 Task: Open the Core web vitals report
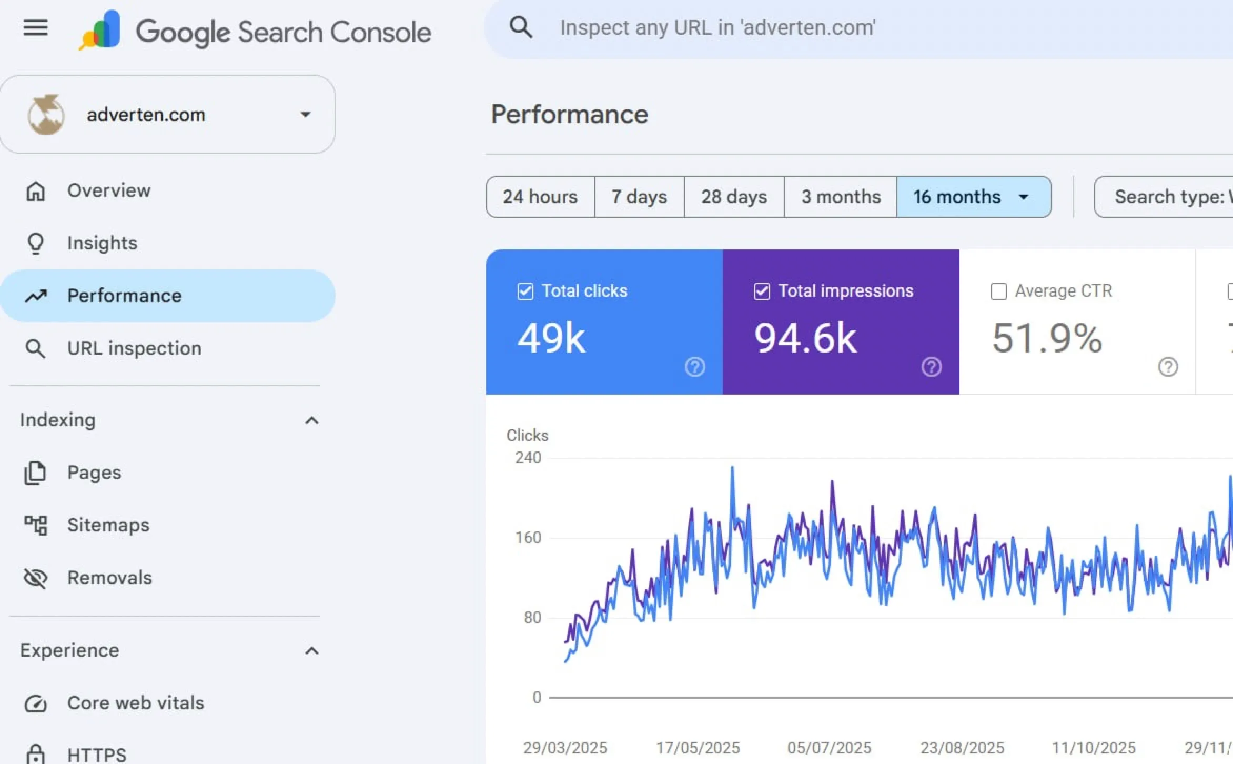point(167,703)
